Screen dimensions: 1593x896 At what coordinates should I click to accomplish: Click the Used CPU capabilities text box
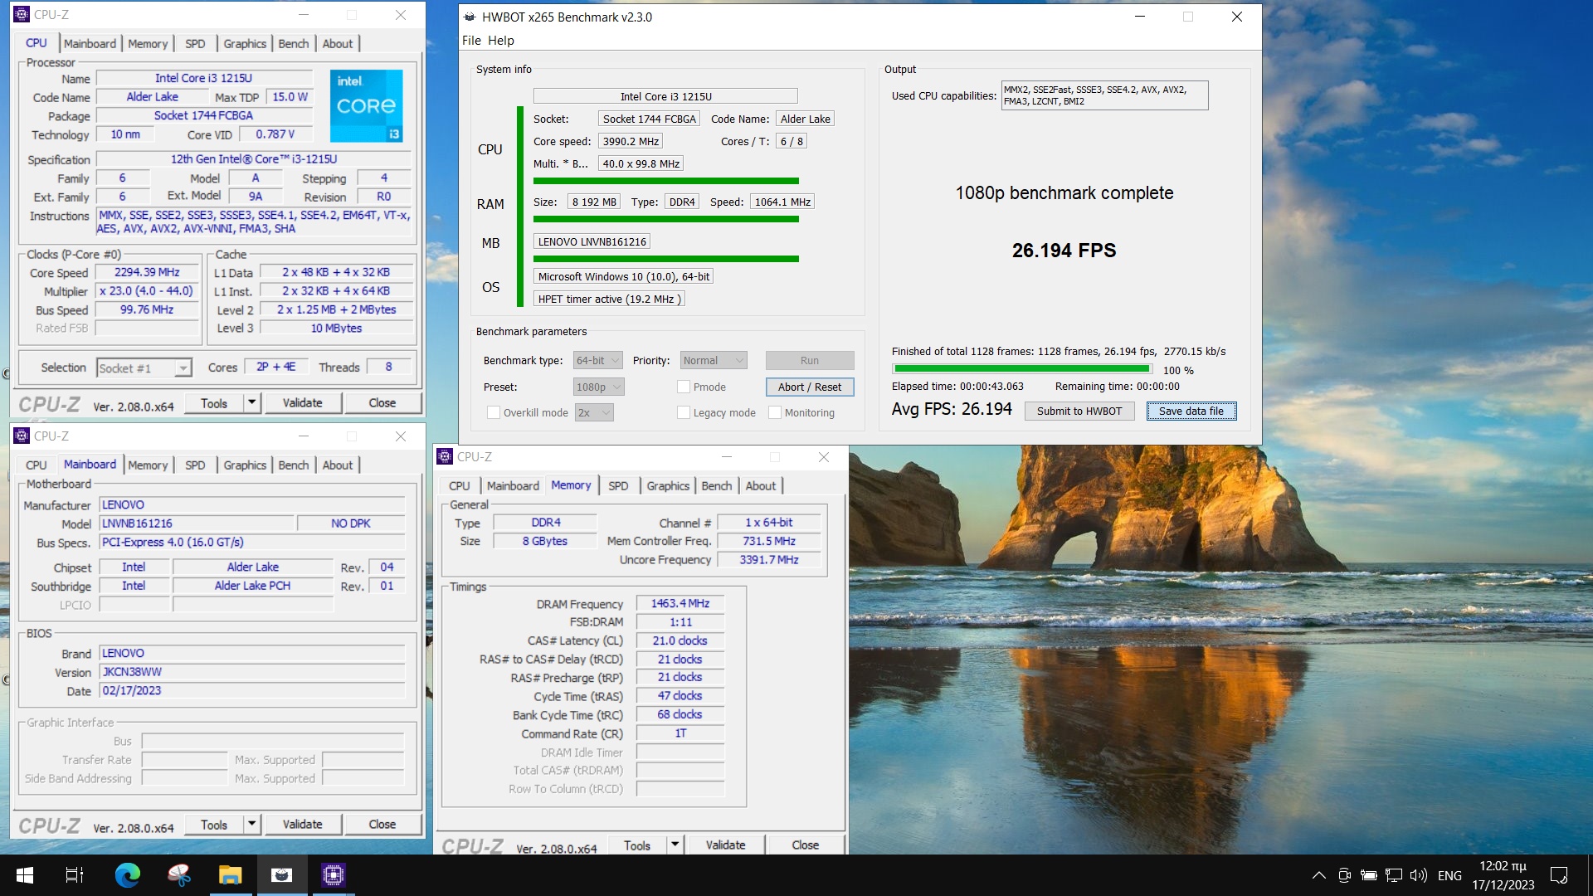pos(1104,95)
